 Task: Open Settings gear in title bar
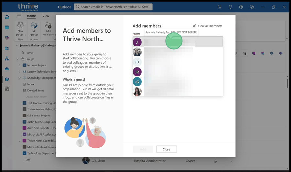click(241, 7)
